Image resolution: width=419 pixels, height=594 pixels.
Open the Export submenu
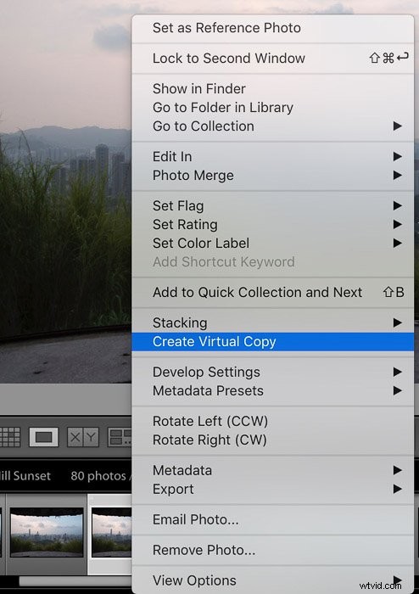point(272,489)
